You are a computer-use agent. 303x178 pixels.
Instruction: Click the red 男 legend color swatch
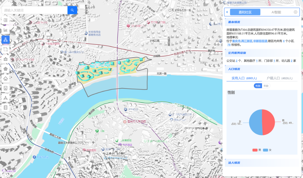(255, 150)
